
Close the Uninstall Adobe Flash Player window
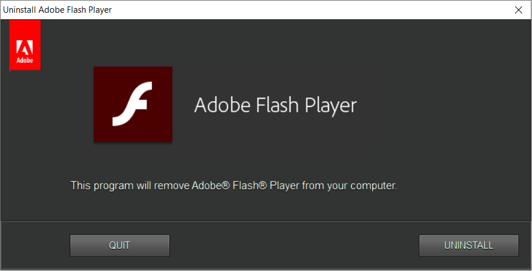coord(518,9)
